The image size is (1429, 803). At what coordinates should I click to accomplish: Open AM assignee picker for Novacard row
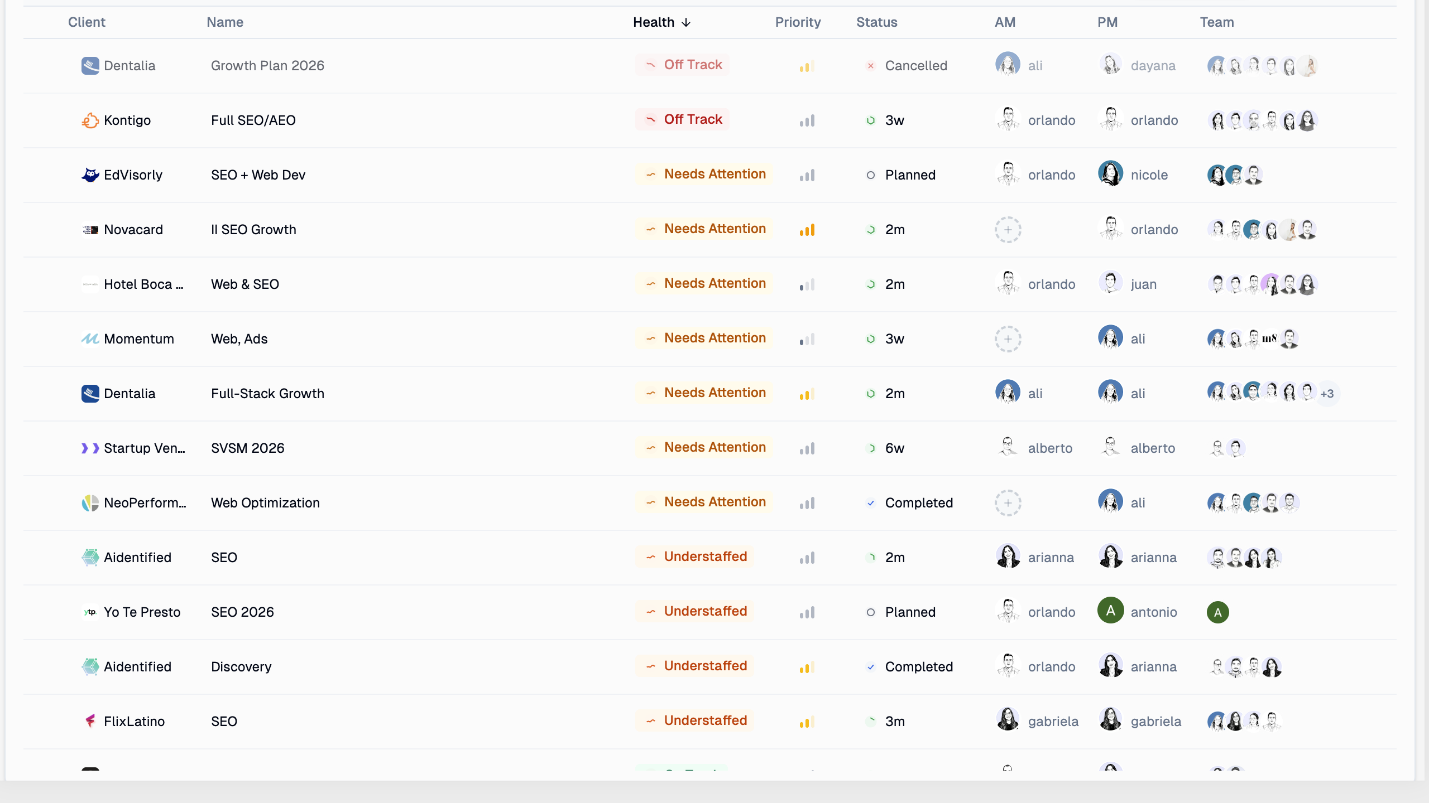point(1008,229)
